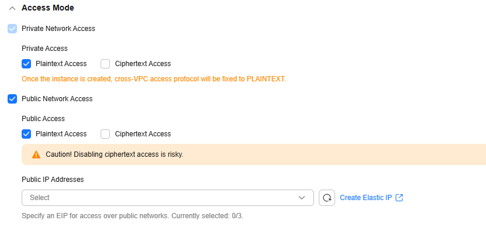The width and height of the screenshot is (486, 227).
Task: Click the Private Access subsection label
Action: pyautogui.click(x=44, y=49)
